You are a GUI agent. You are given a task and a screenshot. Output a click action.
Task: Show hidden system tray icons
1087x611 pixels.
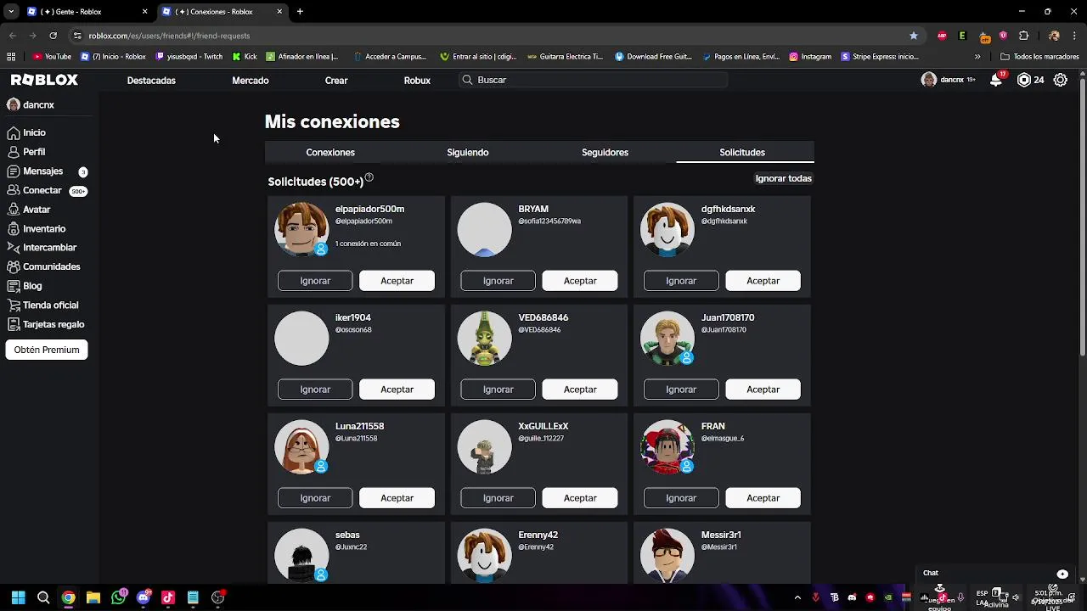[x=797, y=597]
